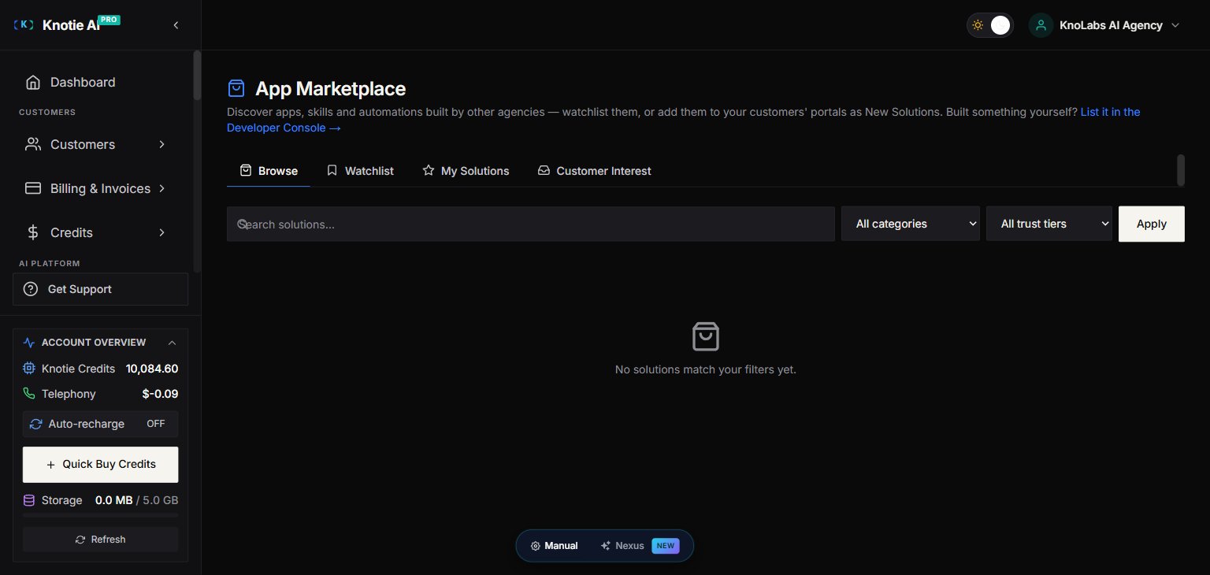Switch to Manual mode

pos(555,546)
